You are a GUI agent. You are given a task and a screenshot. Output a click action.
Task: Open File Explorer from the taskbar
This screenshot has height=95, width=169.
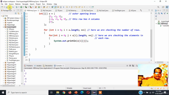[x=58, y=93]
